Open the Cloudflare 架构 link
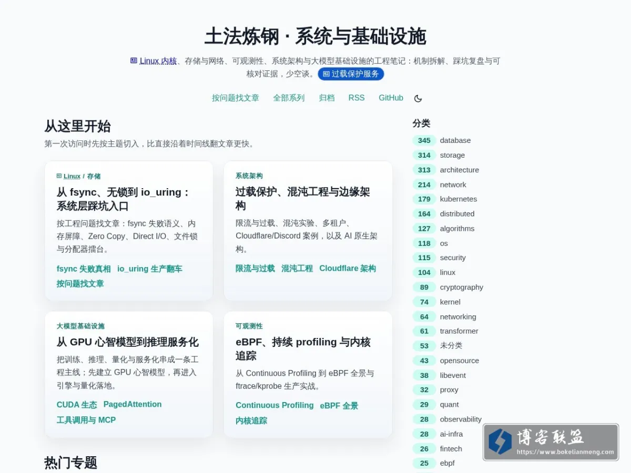This screenshot has height=473, width=631. click(x=348, y=269)
